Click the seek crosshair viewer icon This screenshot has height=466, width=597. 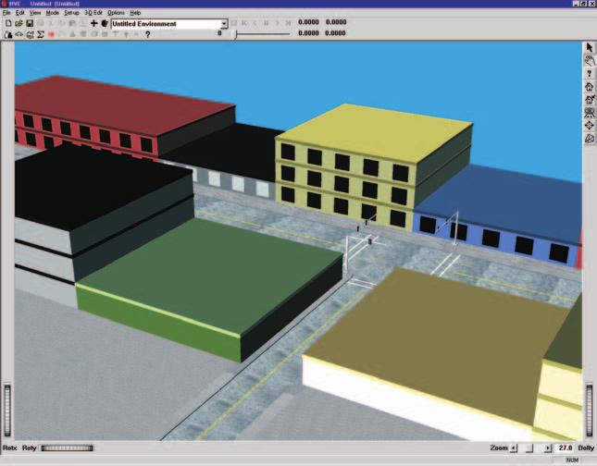tap(590, 126)
